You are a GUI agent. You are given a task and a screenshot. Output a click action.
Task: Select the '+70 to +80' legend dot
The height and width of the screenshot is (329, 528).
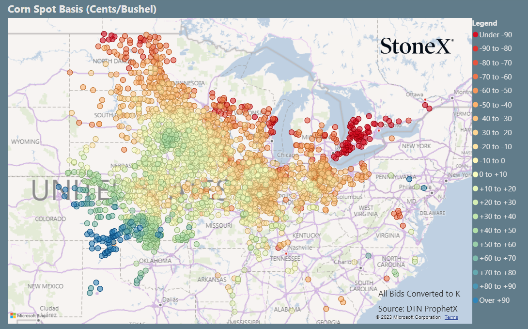tap(476, 272)
